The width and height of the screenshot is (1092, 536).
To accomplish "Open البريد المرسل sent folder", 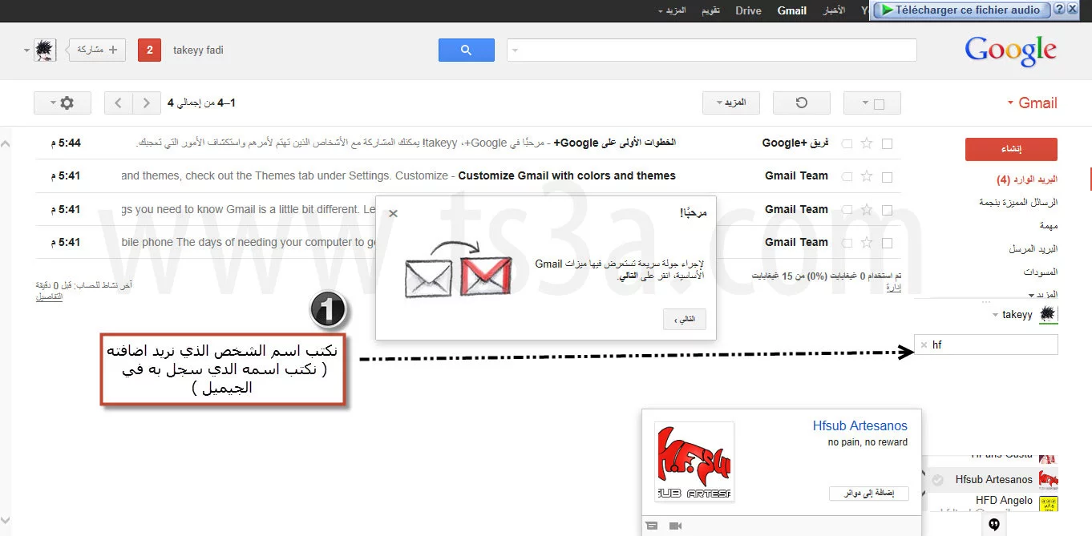I will click(1034, 249).
